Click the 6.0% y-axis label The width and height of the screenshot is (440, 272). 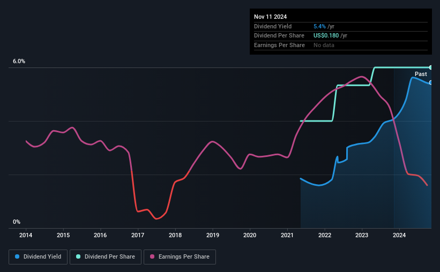click(x=19, y=62)
